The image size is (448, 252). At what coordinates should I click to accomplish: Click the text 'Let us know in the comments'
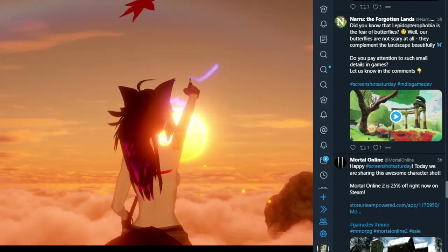[383, 71]
